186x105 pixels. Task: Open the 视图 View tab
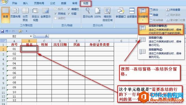point(86,3)
